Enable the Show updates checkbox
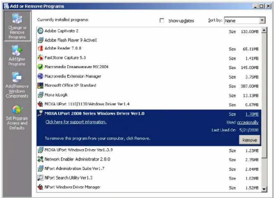Image resolution: width=274 pixels, height=198 pixels. click(x=162, y=21)
